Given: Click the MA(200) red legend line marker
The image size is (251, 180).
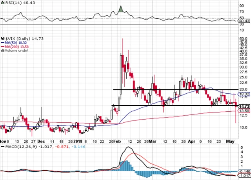Looking at the screenshot, I should coord(2,47).
